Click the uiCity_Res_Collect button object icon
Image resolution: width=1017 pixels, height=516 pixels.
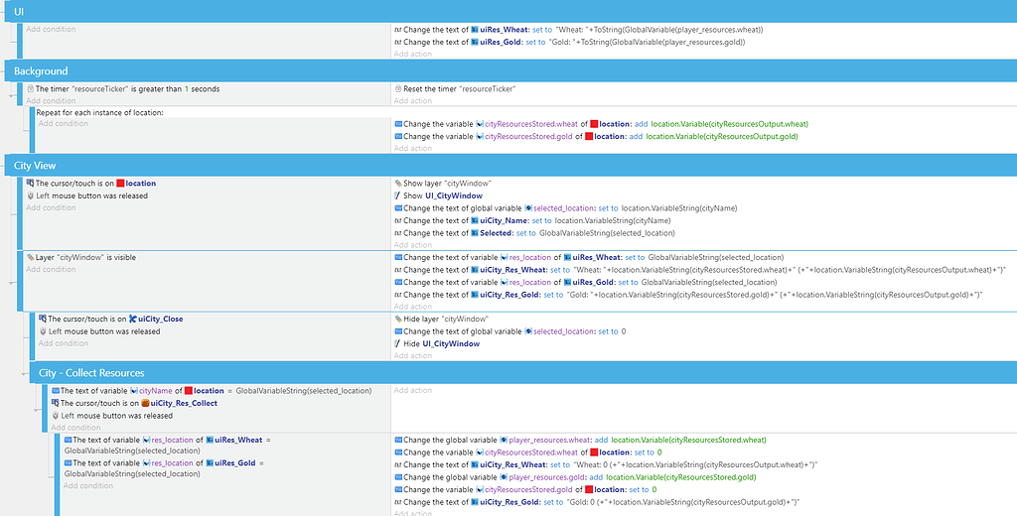144,404
